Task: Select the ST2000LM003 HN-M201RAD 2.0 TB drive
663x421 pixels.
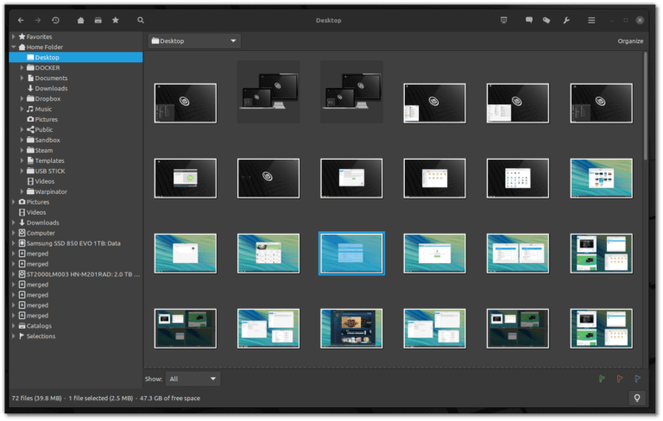Action: pos(83,274)
